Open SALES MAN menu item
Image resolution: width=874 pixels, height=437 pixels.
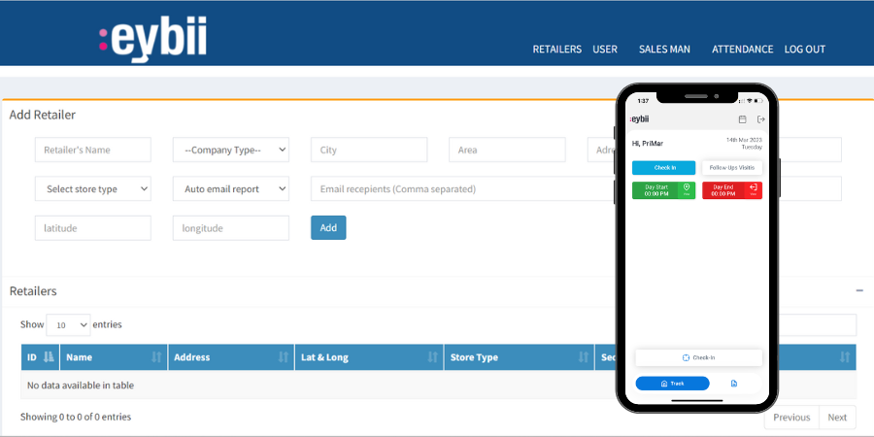(664, 50)
